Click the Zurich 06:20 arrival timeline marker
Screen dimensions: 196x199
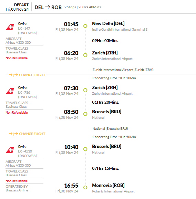click(85, 55)
